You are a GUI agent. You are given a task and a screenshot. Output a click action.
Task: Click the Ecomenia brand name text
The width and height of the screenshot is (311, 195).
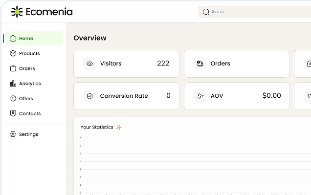pos(49,12)
